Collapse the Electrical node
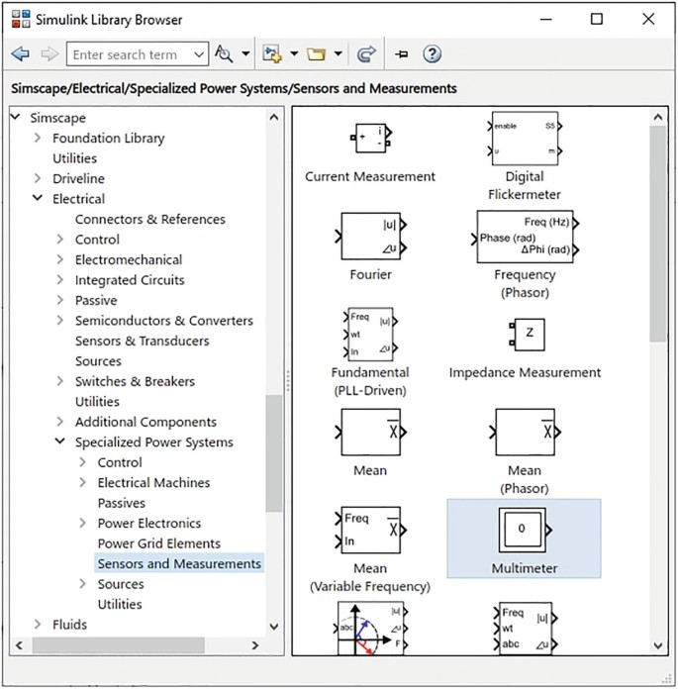 (x=38, y=198)
